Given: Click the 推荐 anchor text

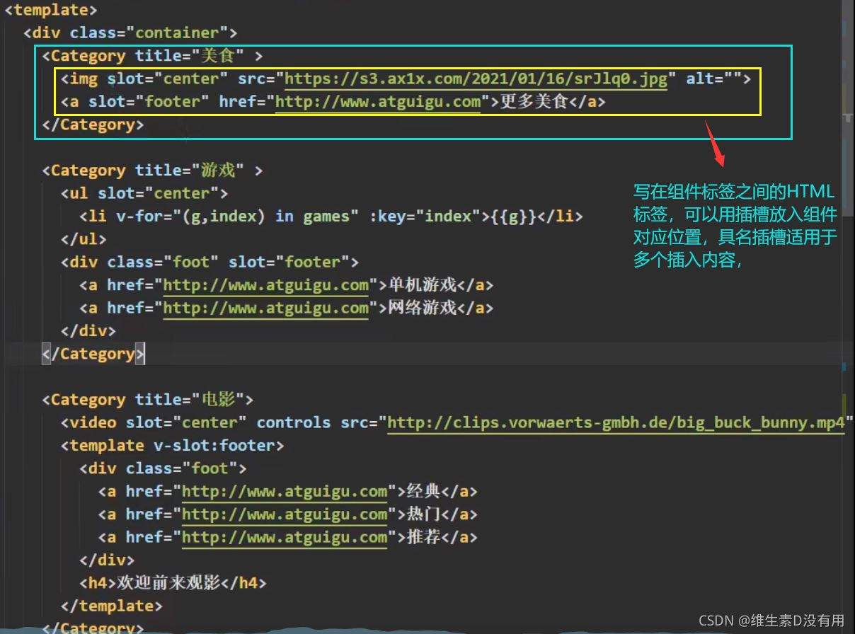Looking at the screenshot, I should point(423,537).
